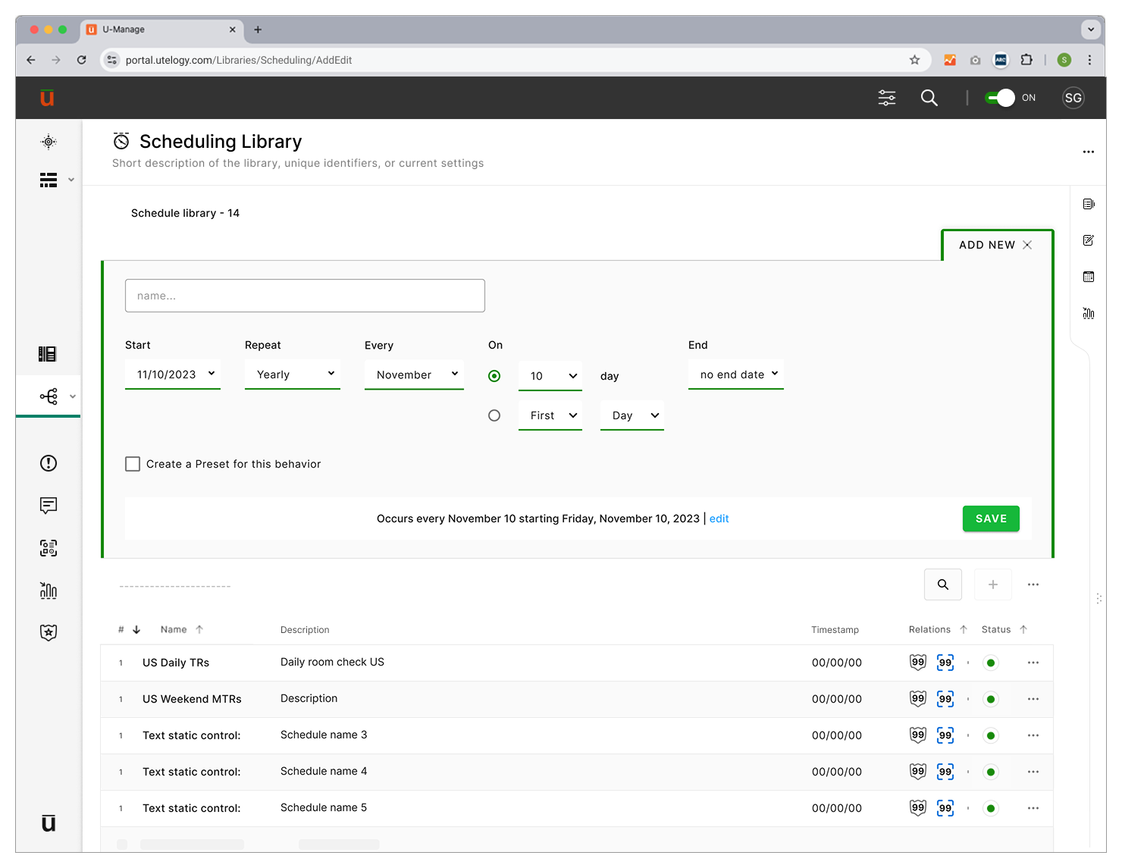Screen dimensions: 1122x868
Task: Click the scan/QR icon in sidebar
Action: [49, 548]
